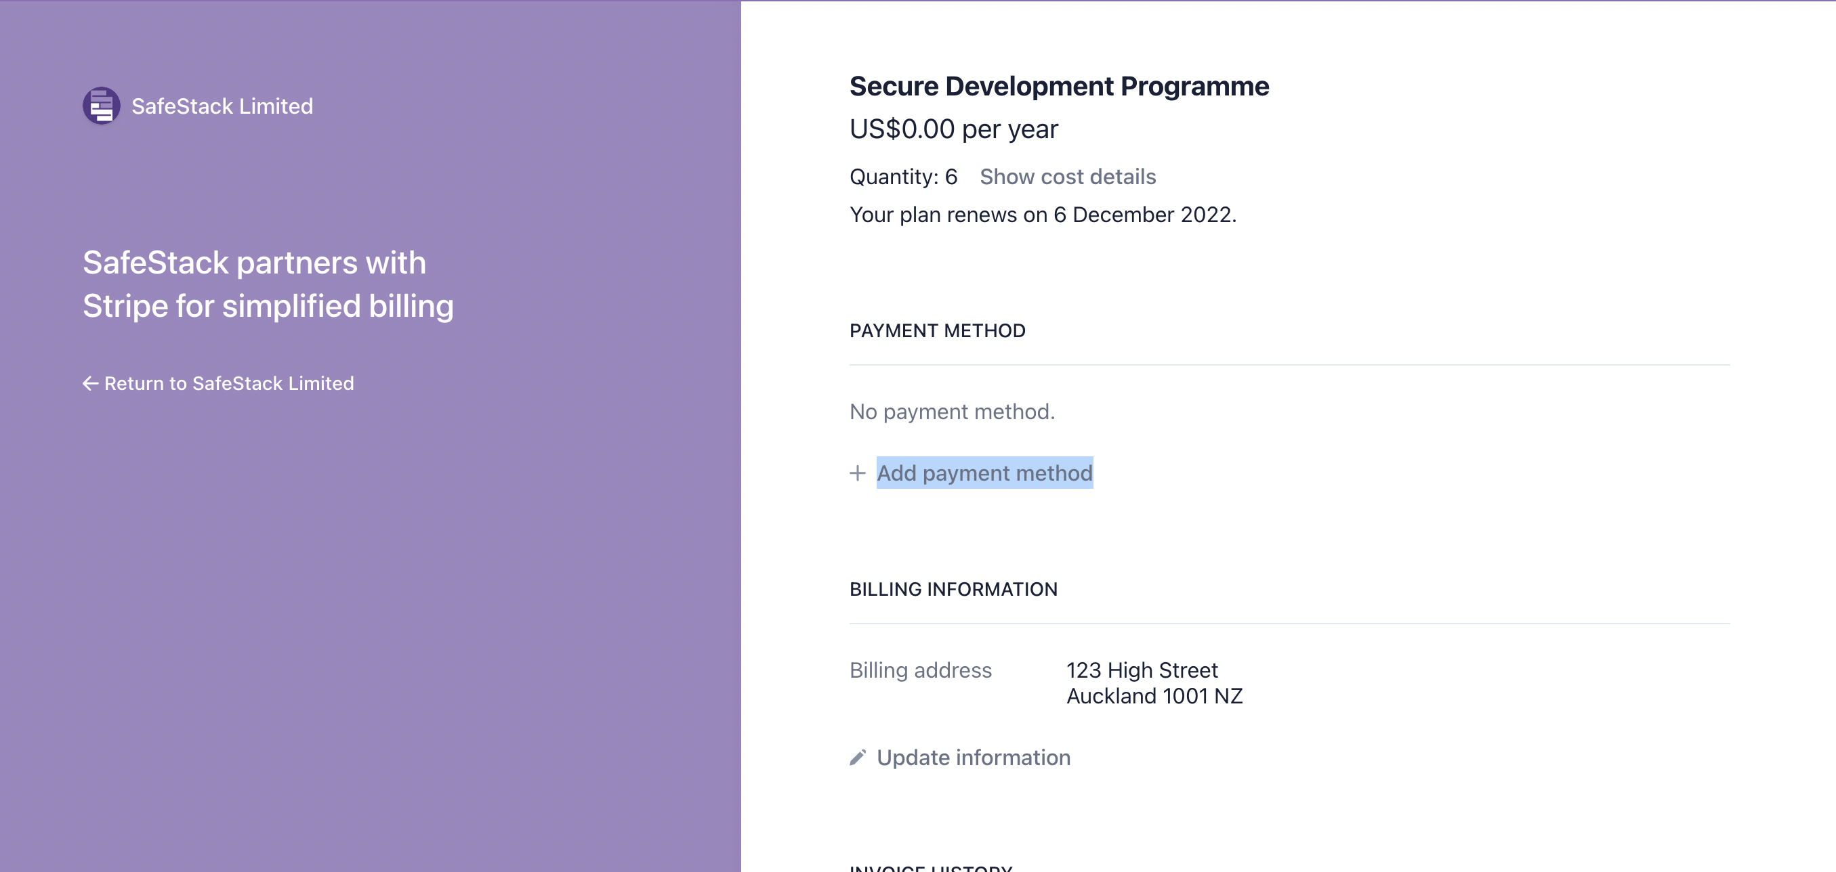Click the Quantity: 6 text
The height and width of the screenshot is (872, 1836).
click(x=903, y=177)
